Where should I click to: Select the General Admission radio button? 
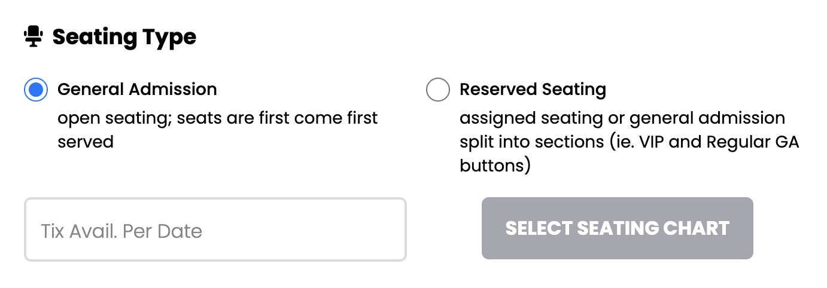36,90
